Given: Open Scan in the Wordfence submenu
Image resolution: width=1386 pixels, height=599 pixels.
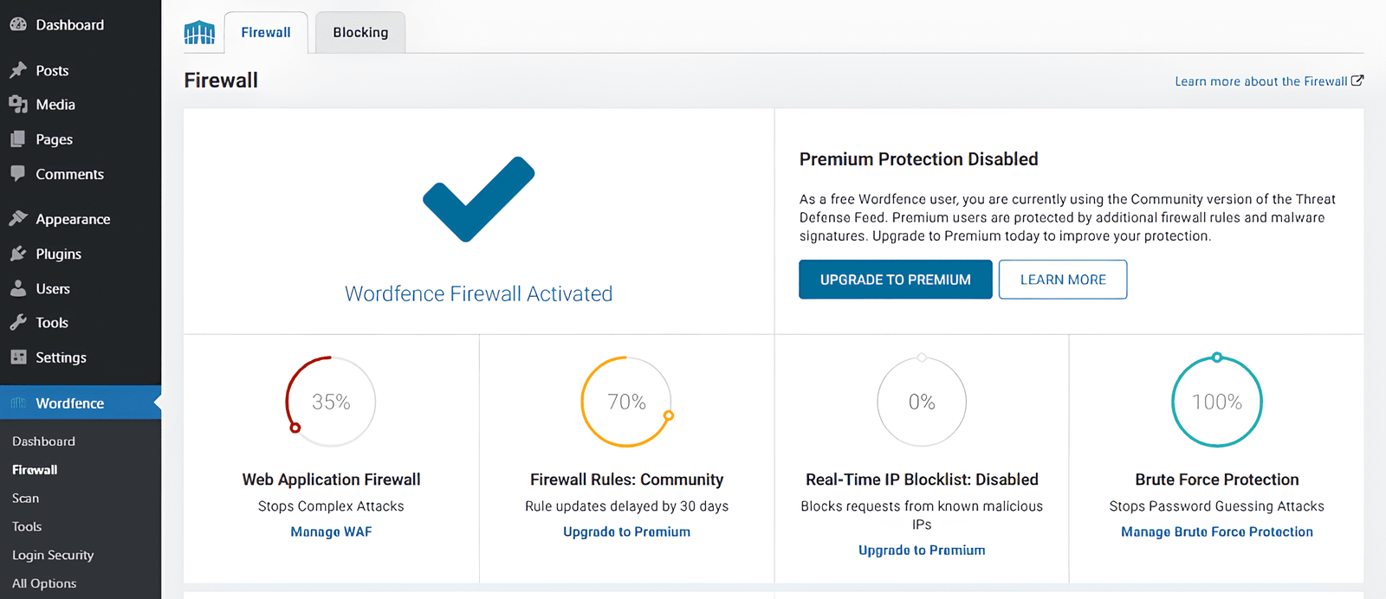Looking at the screenshot, I should coord(26,498).
